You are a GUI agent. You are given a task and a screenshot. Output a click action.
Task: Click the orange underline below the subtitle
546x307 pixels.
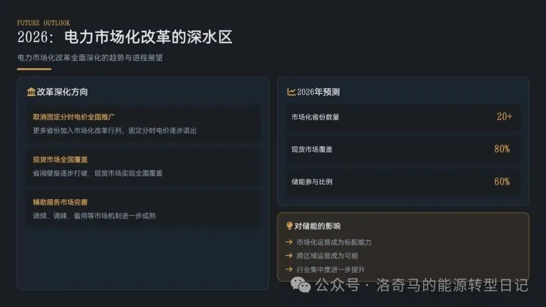pos(34,69)
